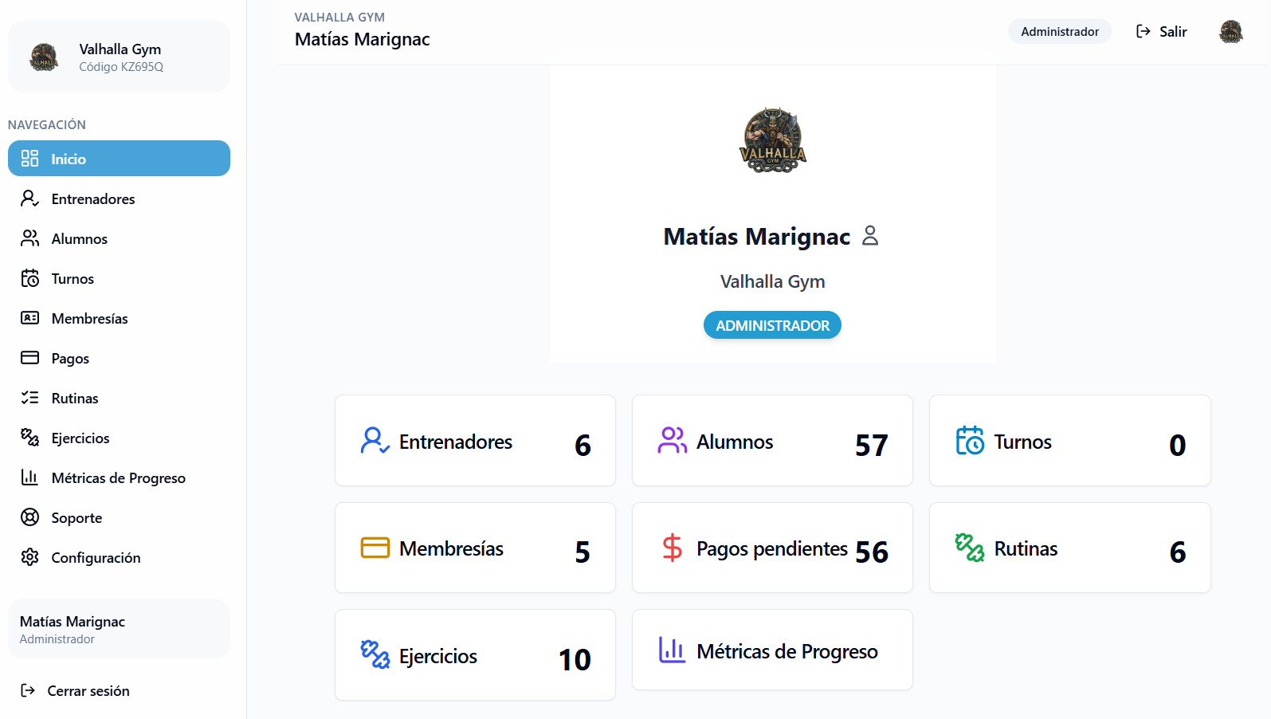This screenshot has height=719, width=1271.
Task: Click the profile icon beside Matías Marignac
Action: (x=870, y=236)
